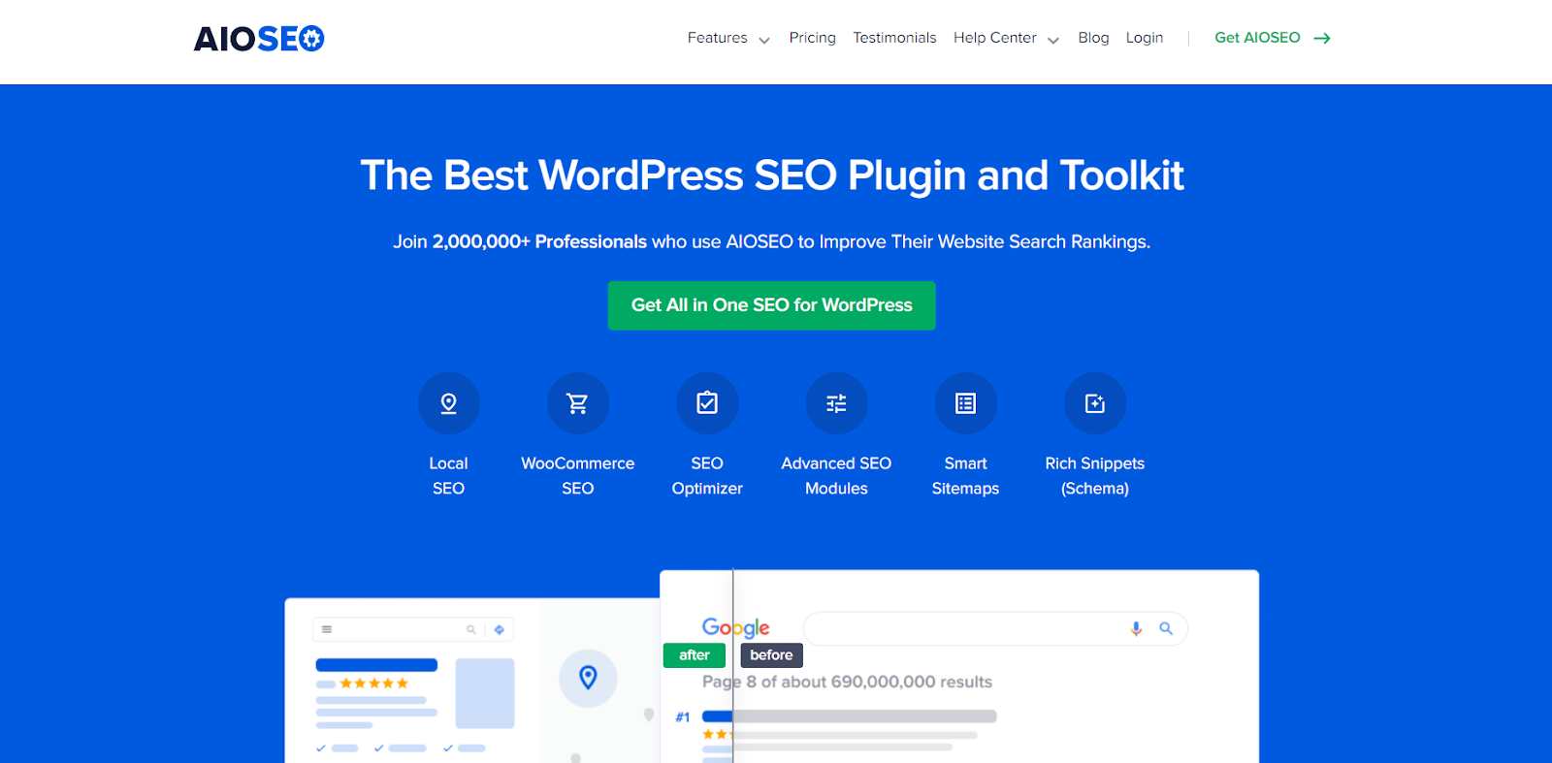1552x763 pixels.
Task: Open the WooCommerce SEO label link
Action: (578, 476)
